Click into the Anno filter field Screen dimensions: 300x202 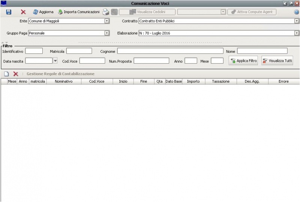click(191, 61)
